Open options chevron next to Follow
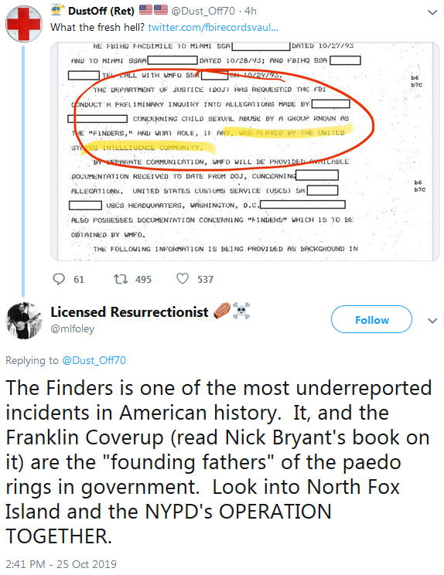 pos(432,321)
